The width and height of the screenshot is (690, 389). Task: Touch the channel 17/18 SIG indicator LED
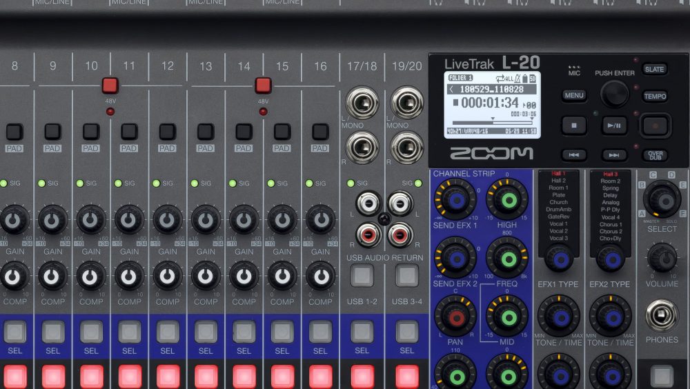click(351, 183)
